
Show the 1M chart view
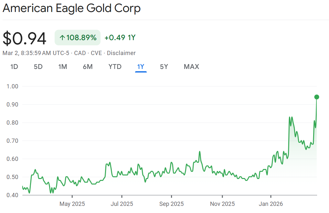coord(63,67)
